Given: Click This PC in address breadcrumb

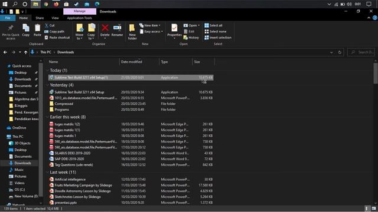Looking at the screenshot, I should pyautogui.click(x=45, y=52).
